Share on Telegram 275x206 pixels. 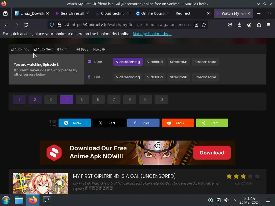tap(75, 123)
